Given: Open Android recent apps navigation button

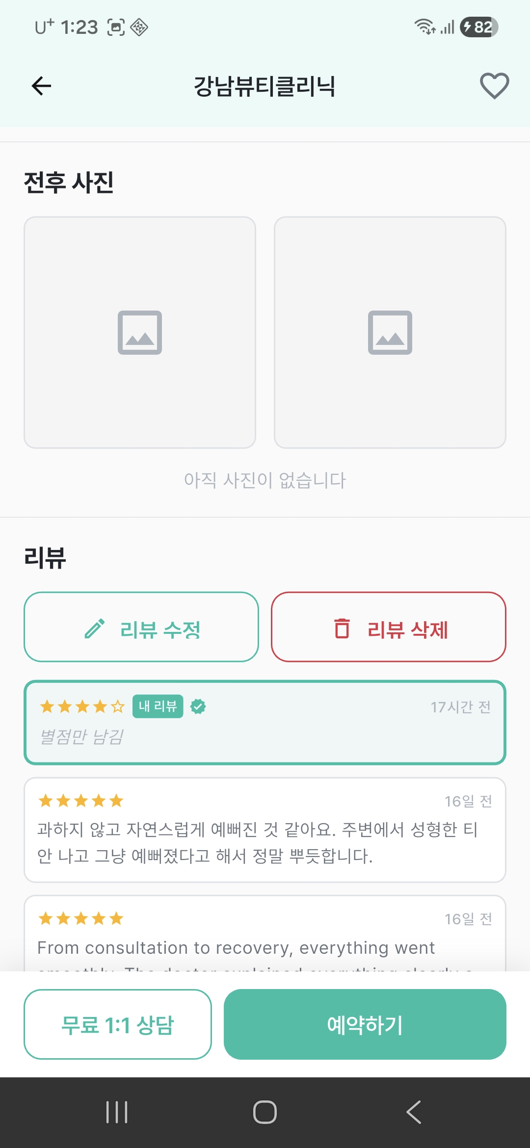Looking at the screenshot, I should point(117,1112).
